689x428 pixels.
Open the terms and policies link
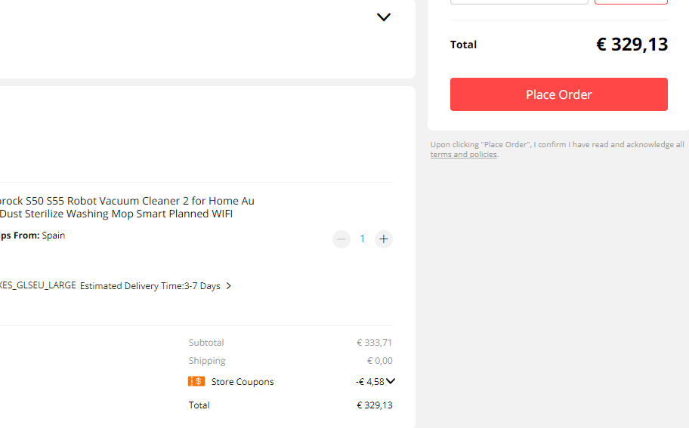[463, 155]
